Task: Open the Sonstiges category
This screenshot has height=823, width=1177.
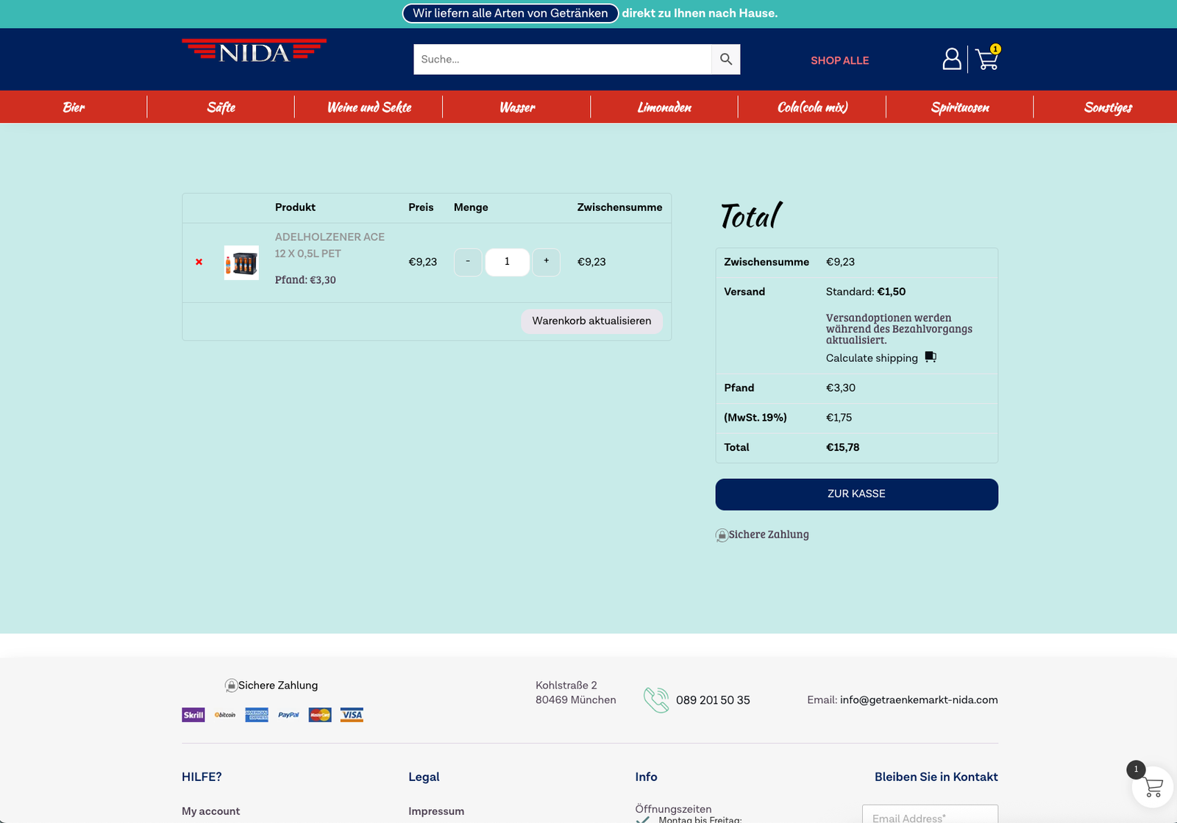Action: (x=1108, y=107)
